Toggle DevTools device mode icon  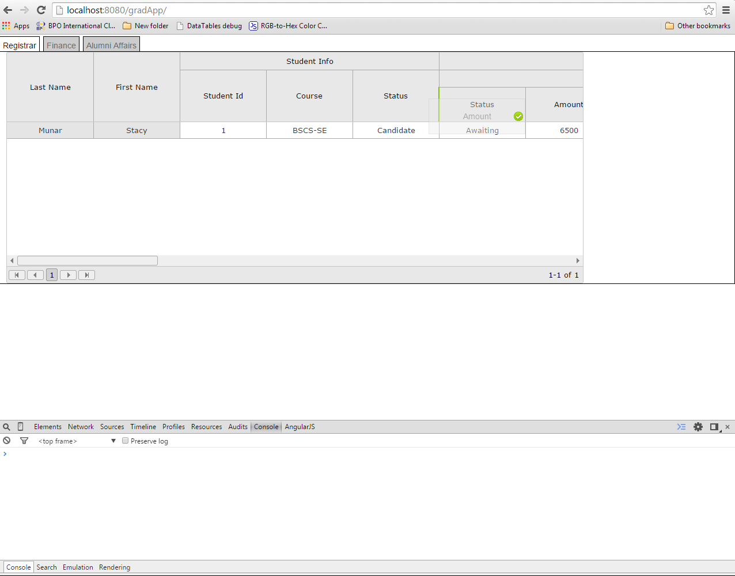[x=20, y=427]
